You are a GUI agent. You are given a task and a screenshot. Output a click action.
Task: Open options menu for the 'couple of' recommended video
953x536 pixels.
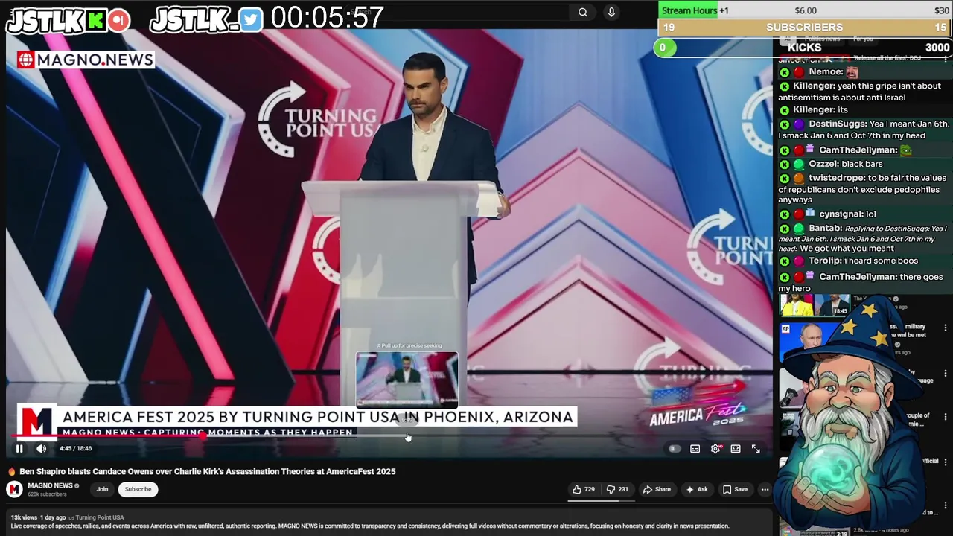click(946, 417)
